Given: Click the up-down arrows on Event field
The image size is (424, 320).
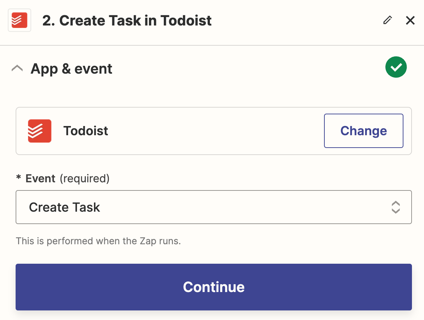Looking at the screenshot, I should pyautogui.click(x=396, y=207).
